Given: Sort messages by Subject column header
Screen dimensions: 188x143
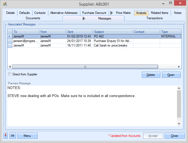Looking at the screenshot, I should 113,32.
